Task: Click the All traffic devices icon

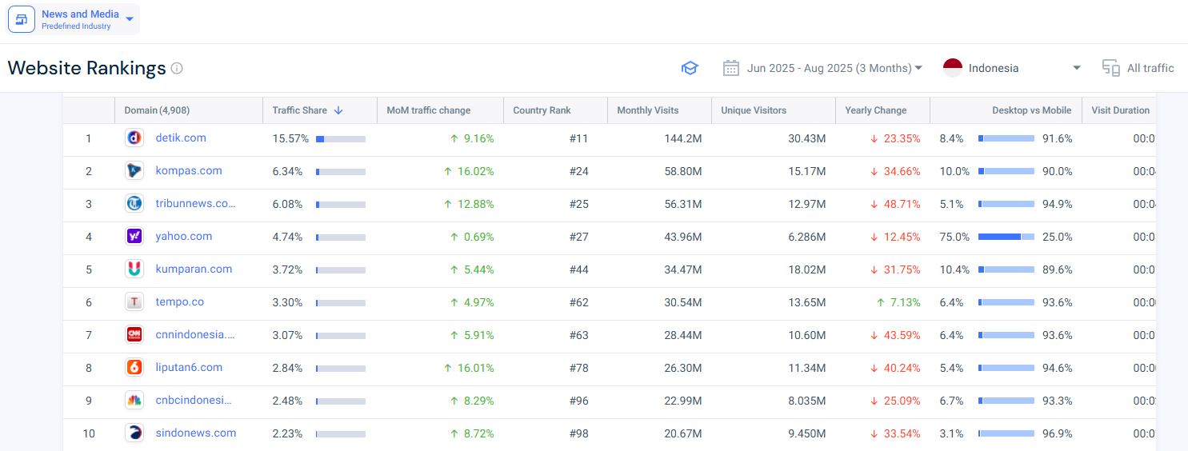Action: tap(1110, 68)
